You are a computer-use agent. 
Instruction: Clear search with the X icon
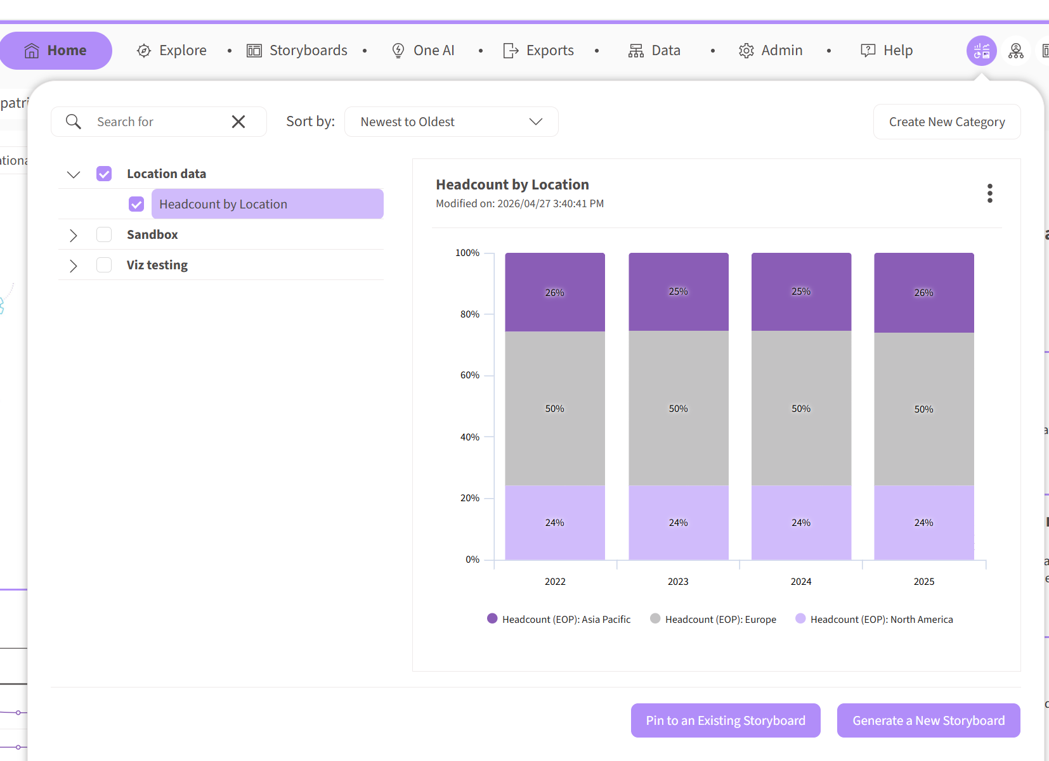point(238,122)
